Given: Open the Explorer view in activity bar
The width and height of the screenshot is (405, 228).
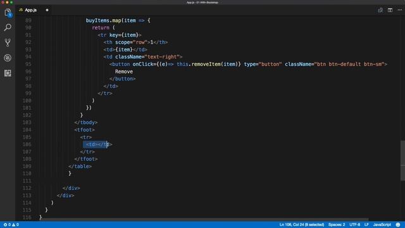Looking at the screenshot, I should click(8, 13).
